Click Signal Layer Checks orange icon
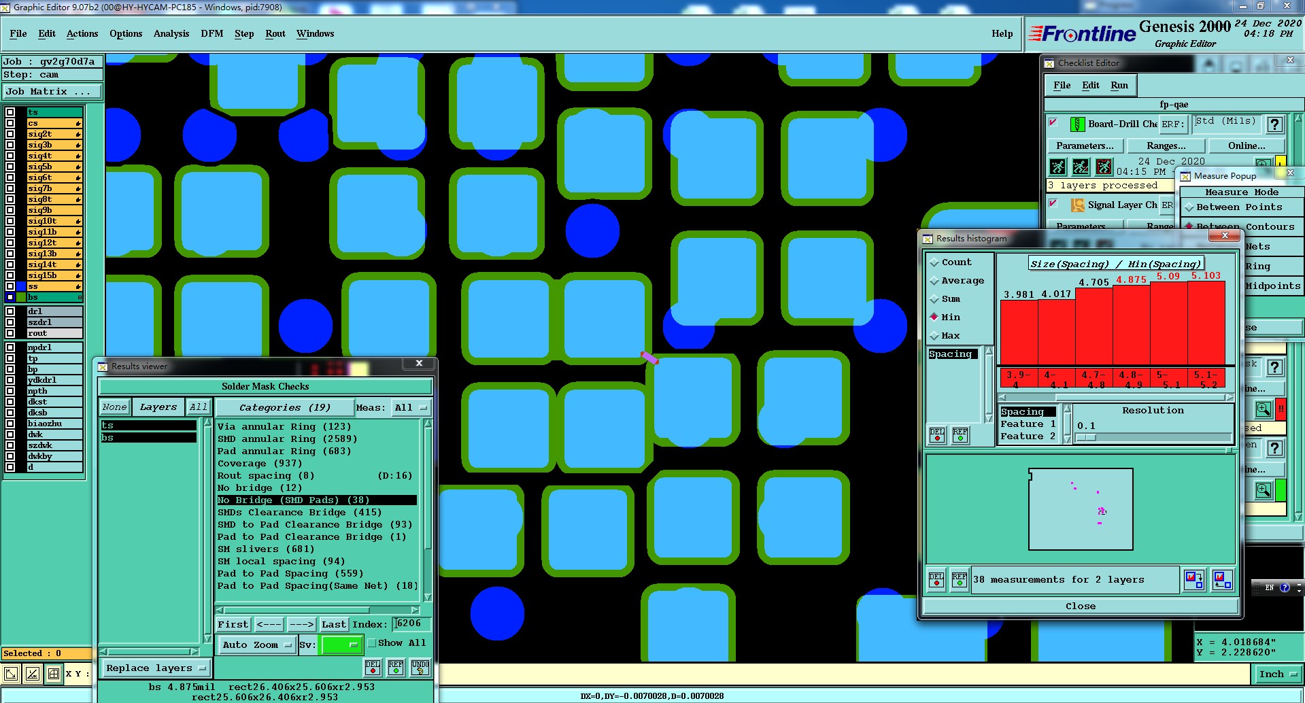 pos(1077,205)
